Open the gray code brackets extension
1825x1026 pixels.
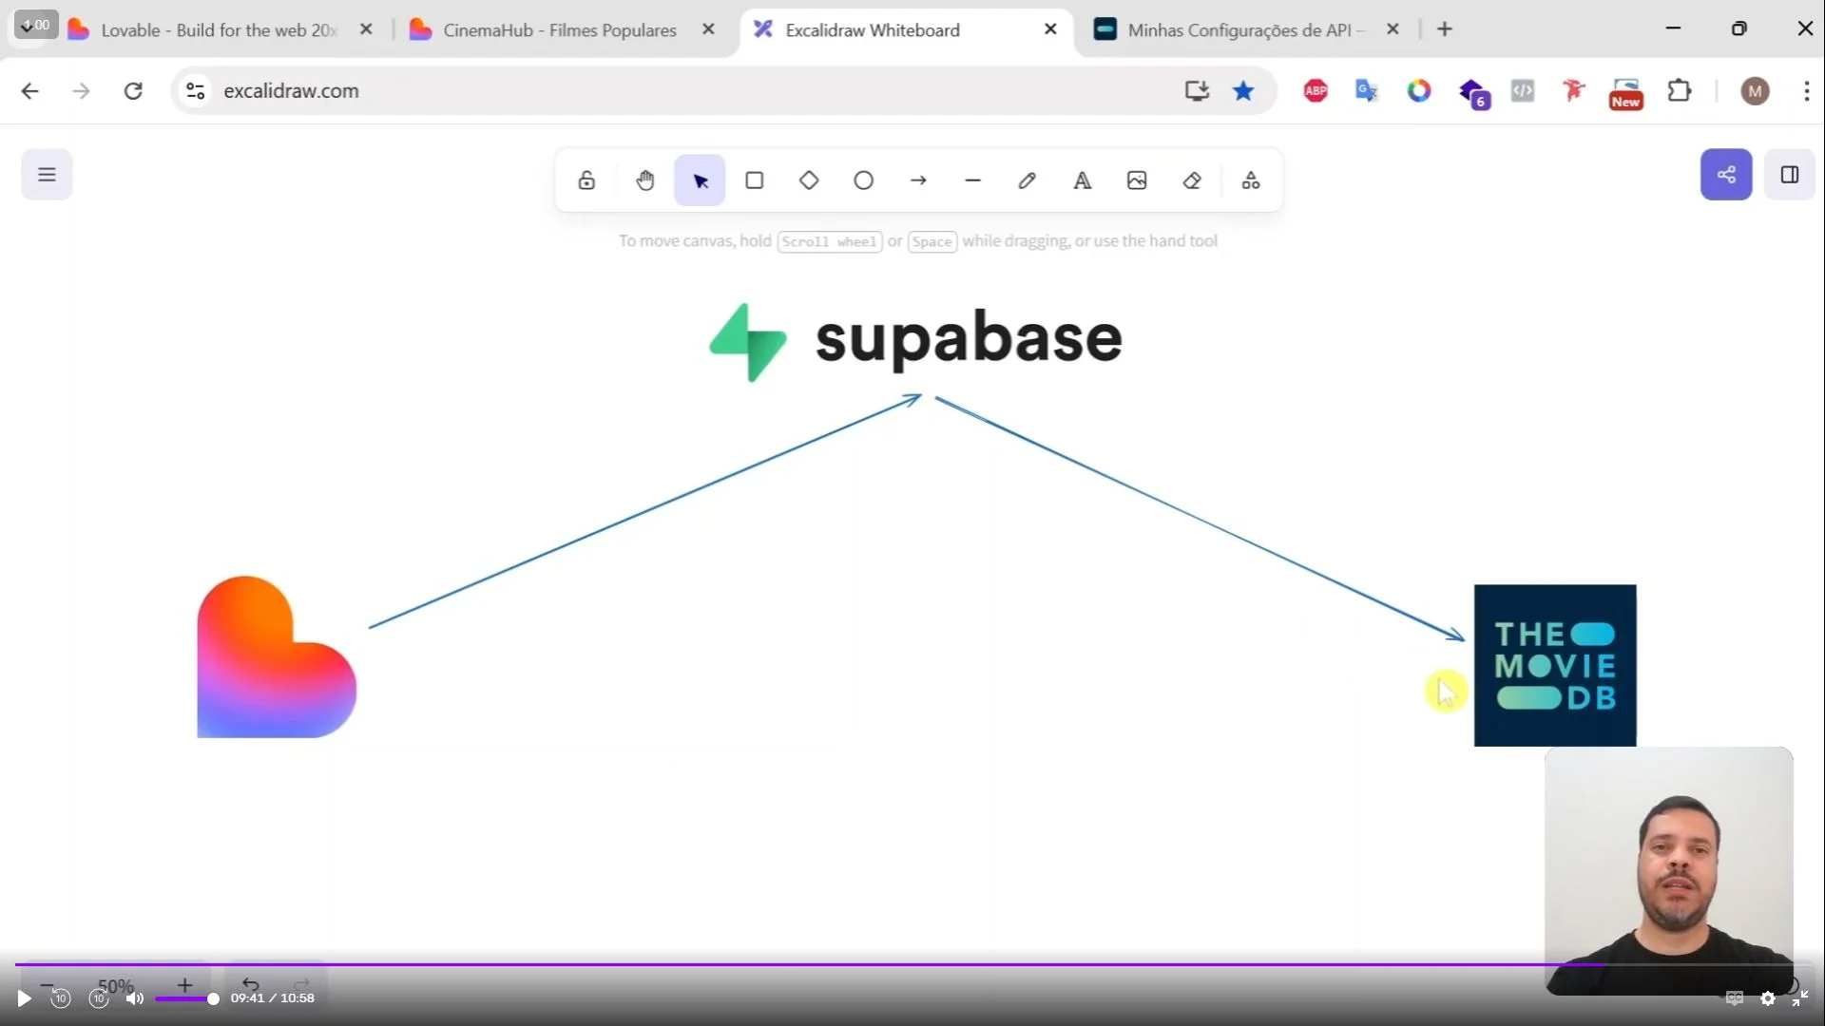click(x=1523, y=91)
